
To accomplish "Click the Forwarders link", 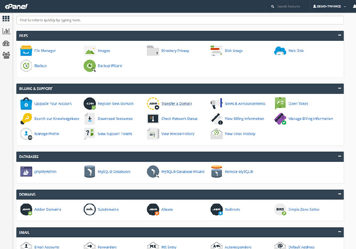I will (107, 247).
